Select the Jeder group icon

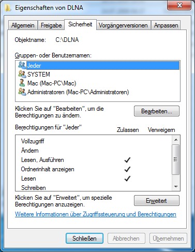click(22, 65)
